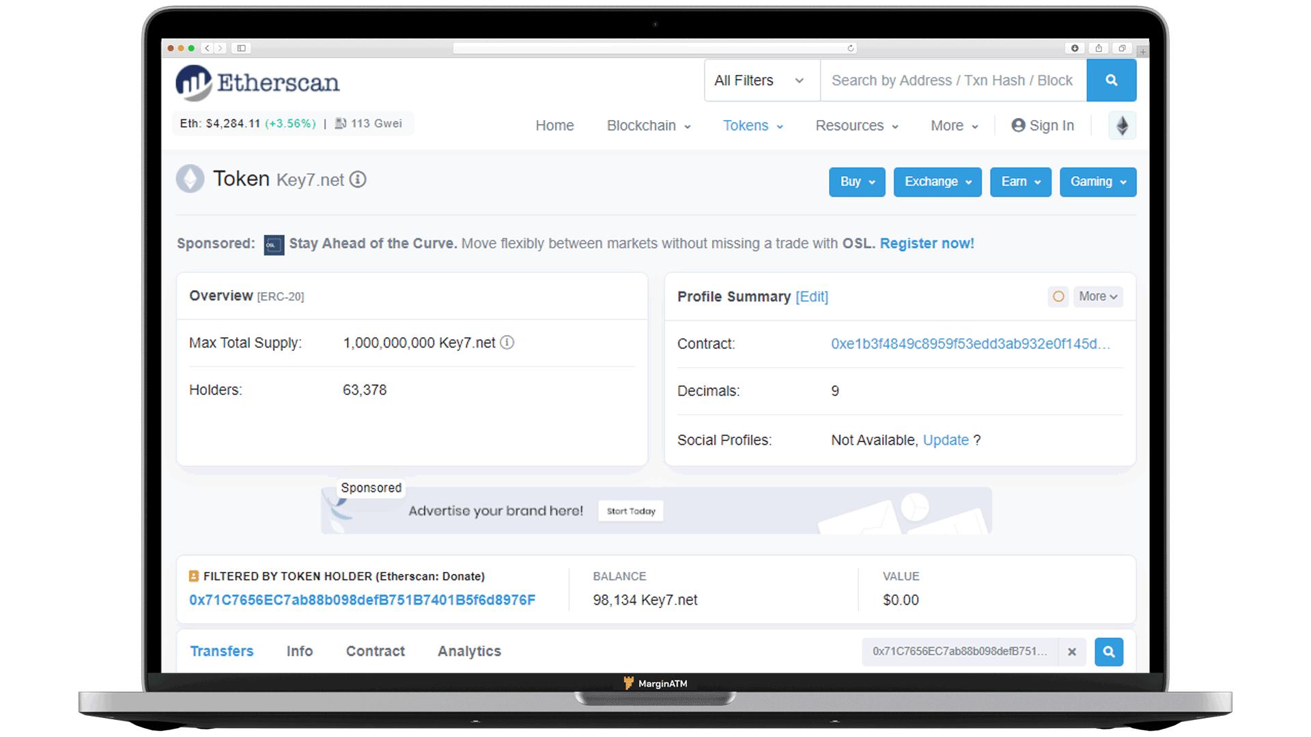Open the Gaming dropdown button
Viewport: 1311px width, 737px height.
point(1098,182)
